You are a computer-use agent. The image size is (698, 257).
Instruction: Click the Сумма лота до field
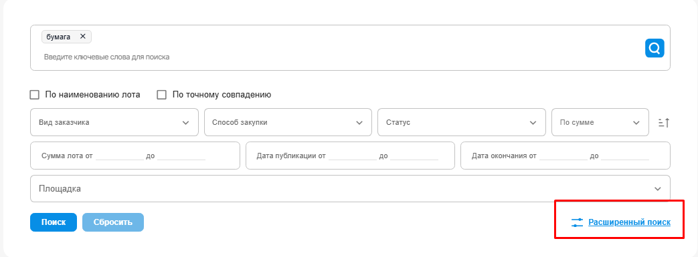pyautogui.click(x=181, y=156)
